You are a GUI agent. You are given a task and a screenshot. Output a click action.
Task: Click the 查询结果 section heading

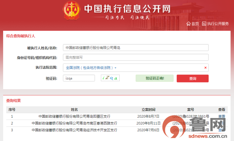pyautogui.click(x=13, y=100)
